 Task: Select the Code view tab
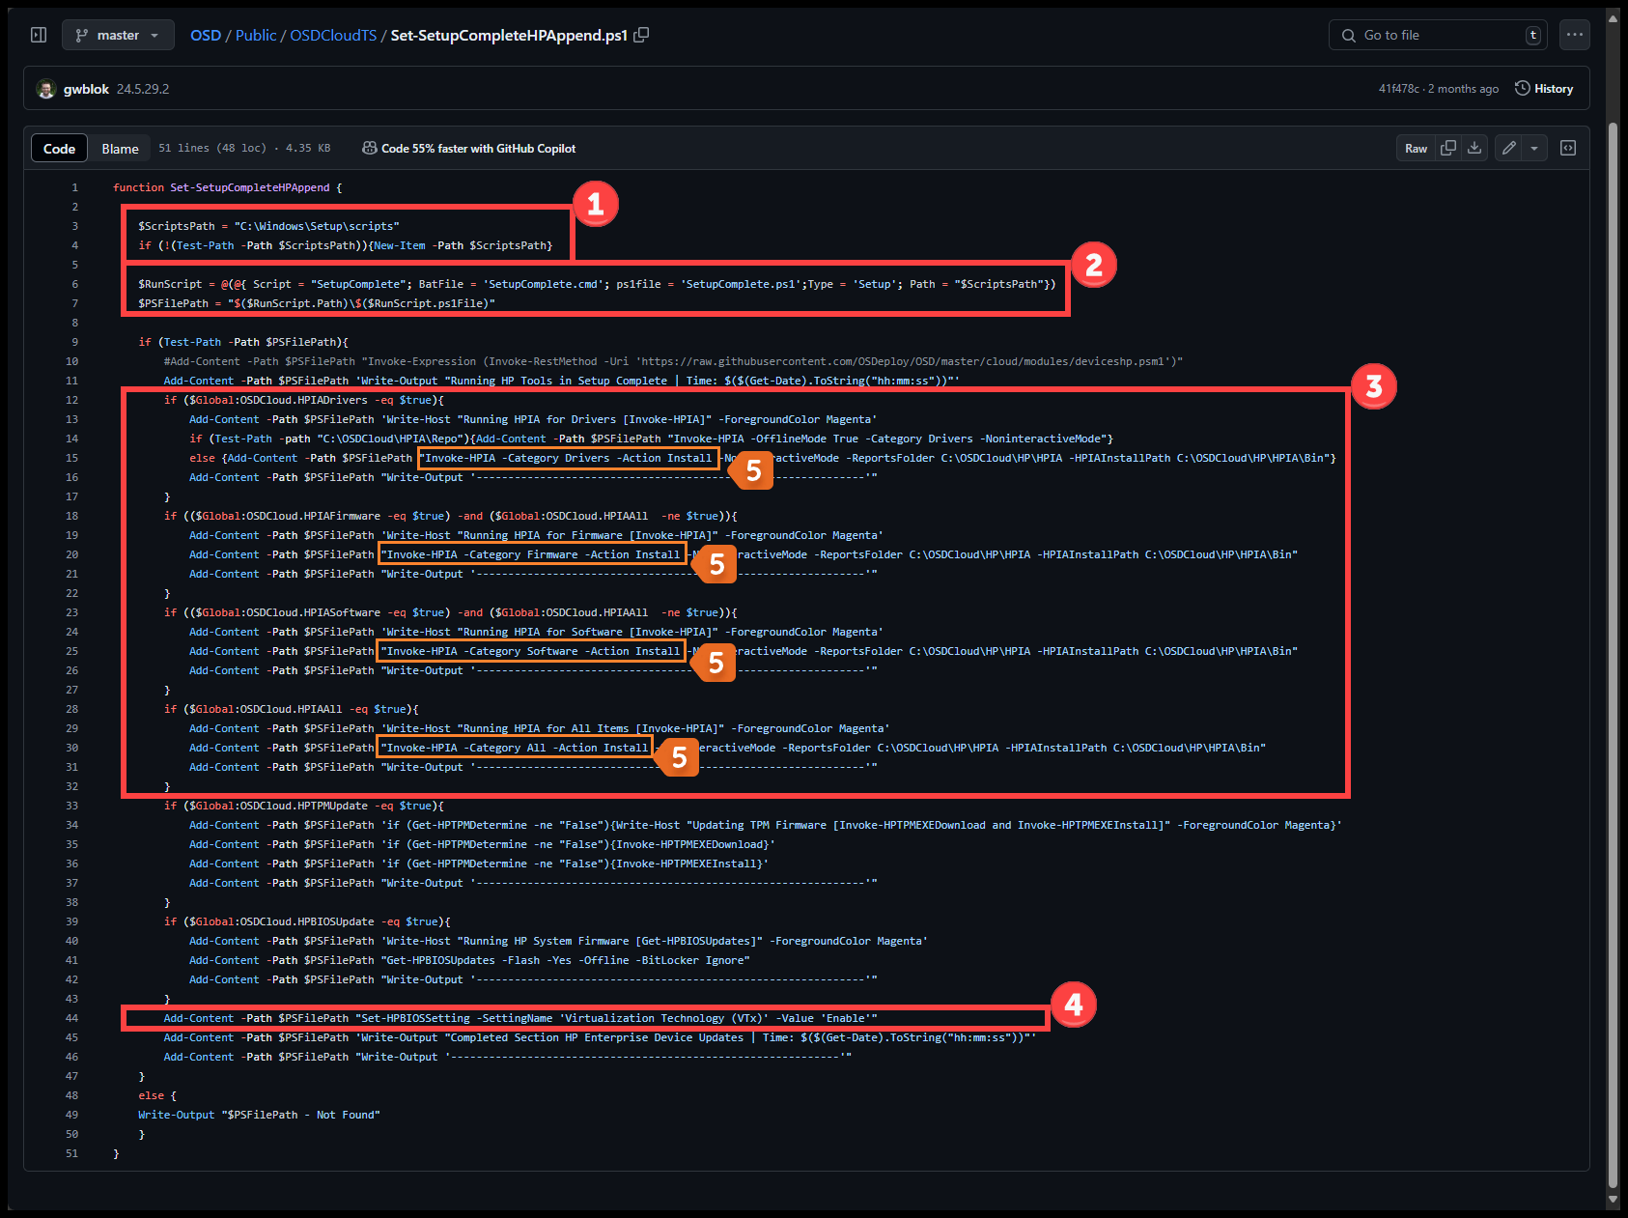pos(59,149)
